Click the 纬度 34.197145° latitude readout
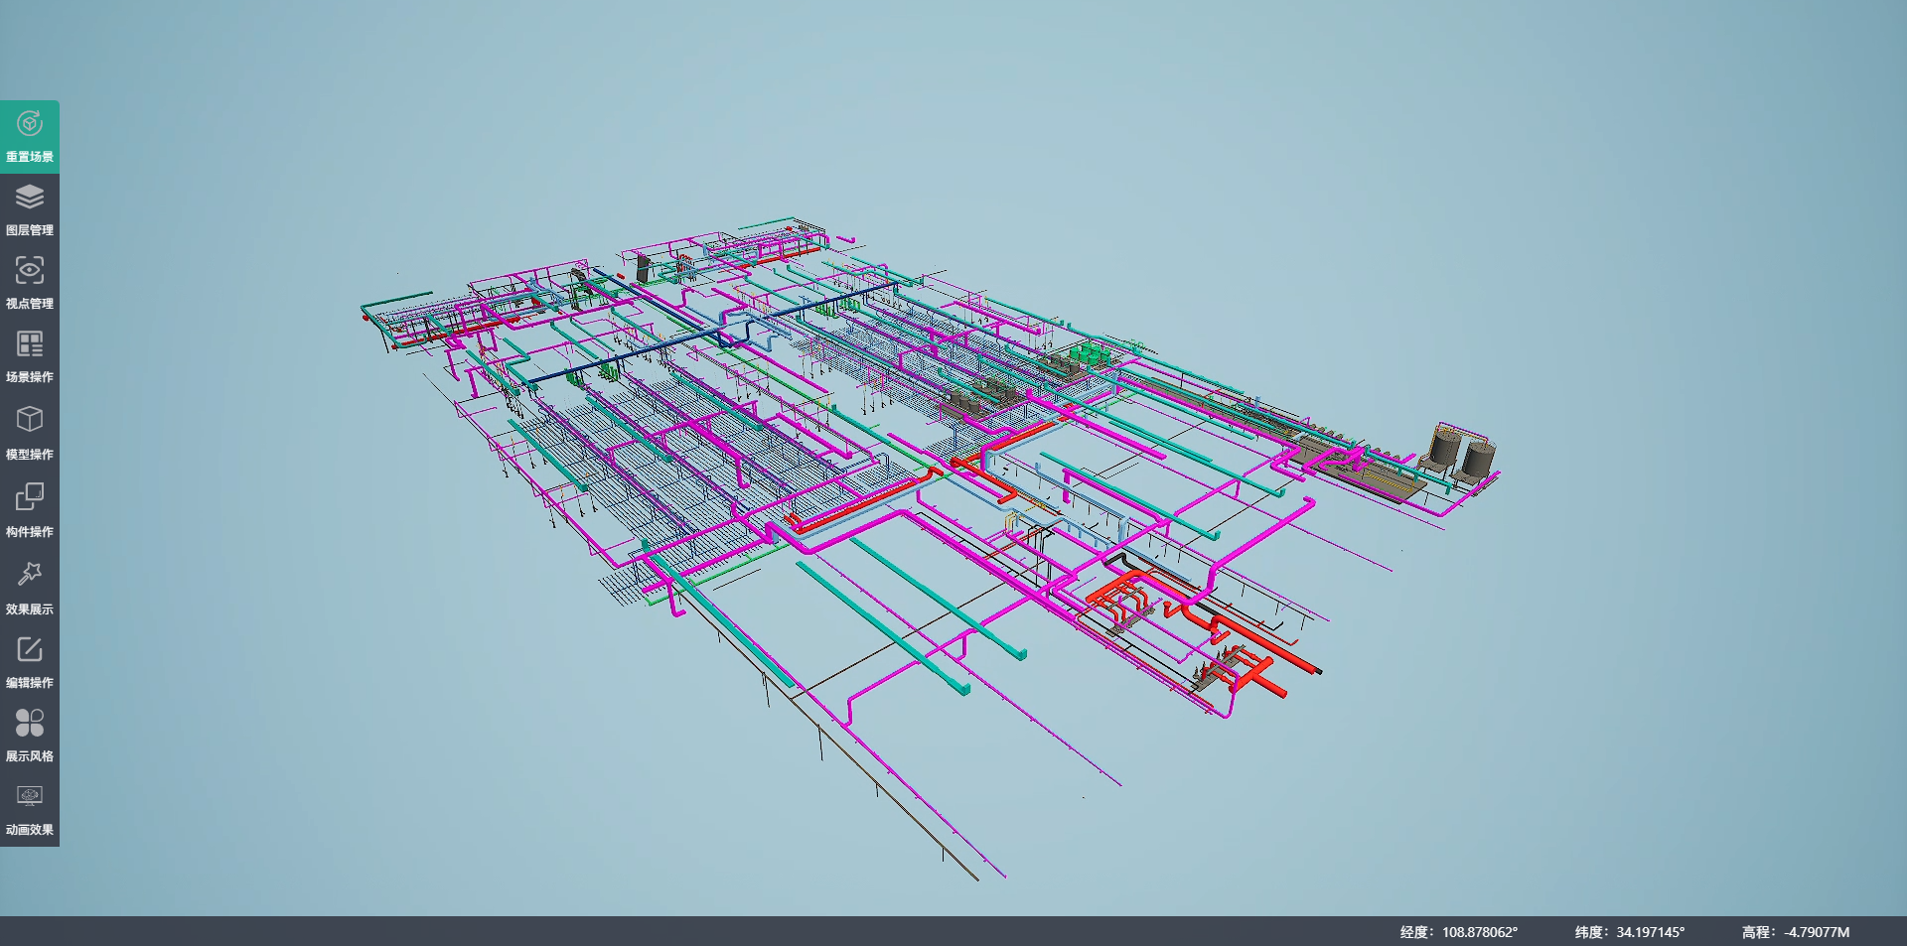The height and width of the screenshot is (946, 1907). [1630, 932]
